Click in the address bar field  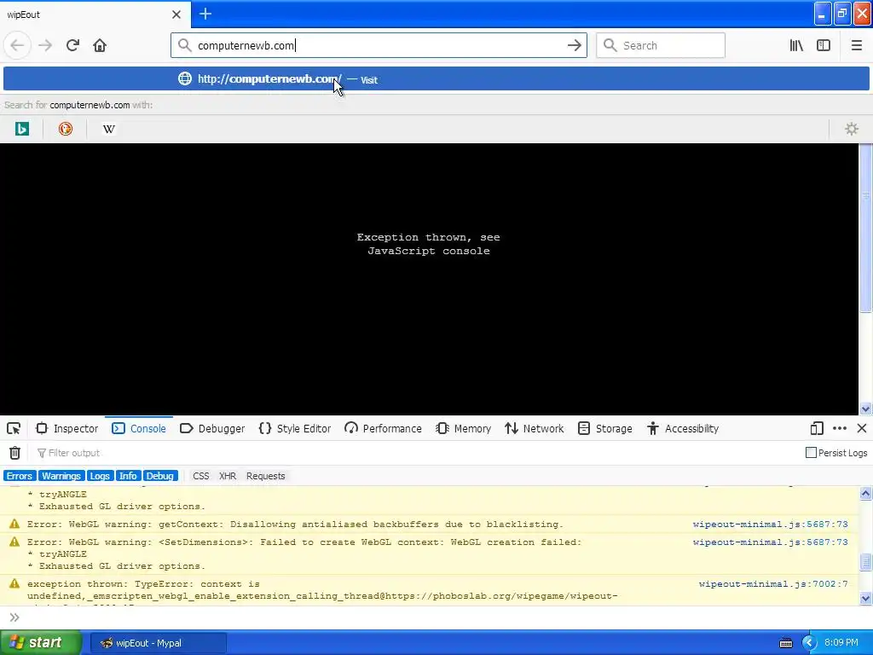379,46
